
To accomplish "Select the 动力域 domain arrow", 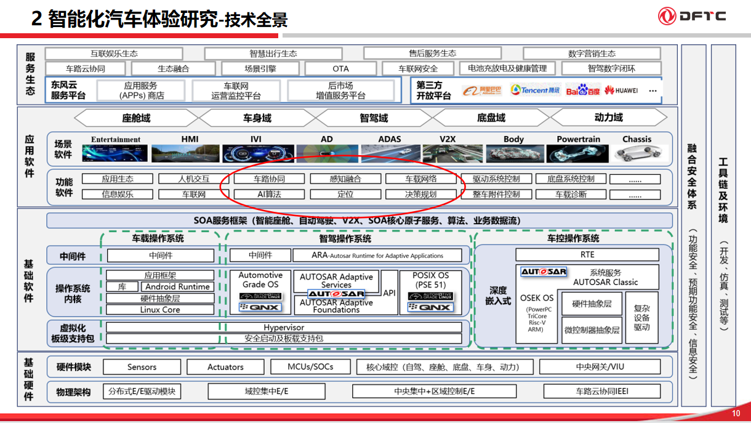I will tap(608, 118).
